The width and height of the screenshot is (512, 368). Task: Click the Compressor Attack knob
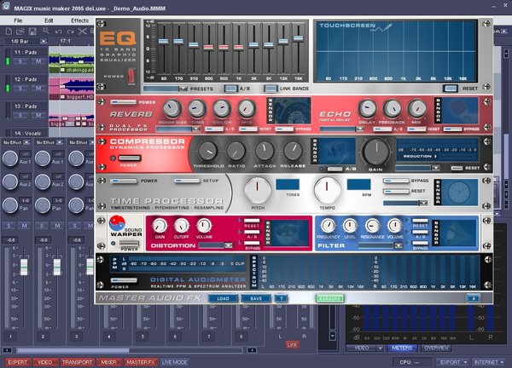point(265,151)
